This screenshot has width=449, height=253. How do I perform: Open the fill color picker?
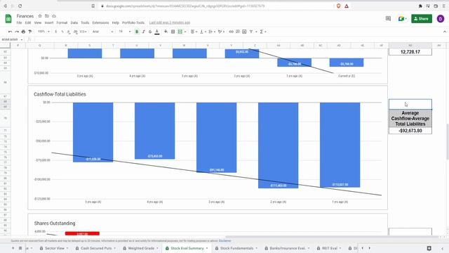[x=166, y=32]
